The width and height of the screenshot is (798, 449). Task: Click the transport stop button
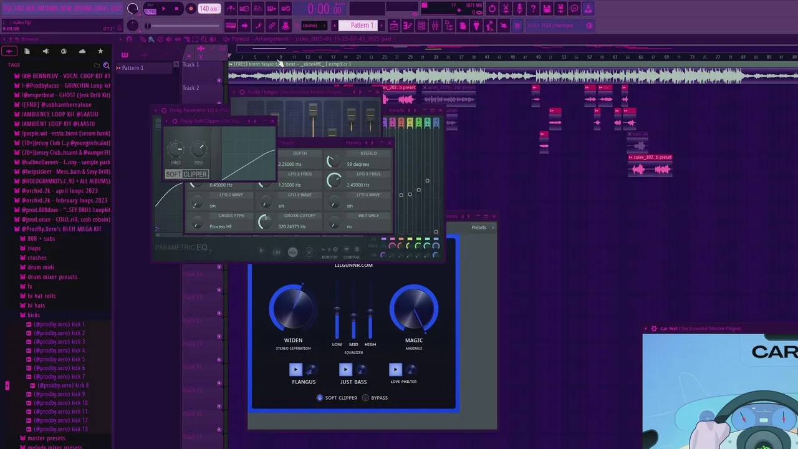tap(176, 9)
